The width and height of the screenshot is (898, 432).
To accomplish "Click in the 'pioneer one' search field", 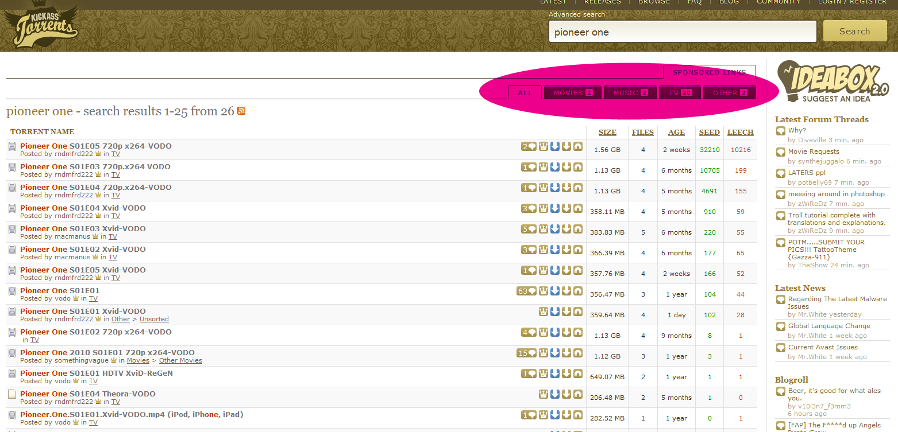I will [682, 32].
